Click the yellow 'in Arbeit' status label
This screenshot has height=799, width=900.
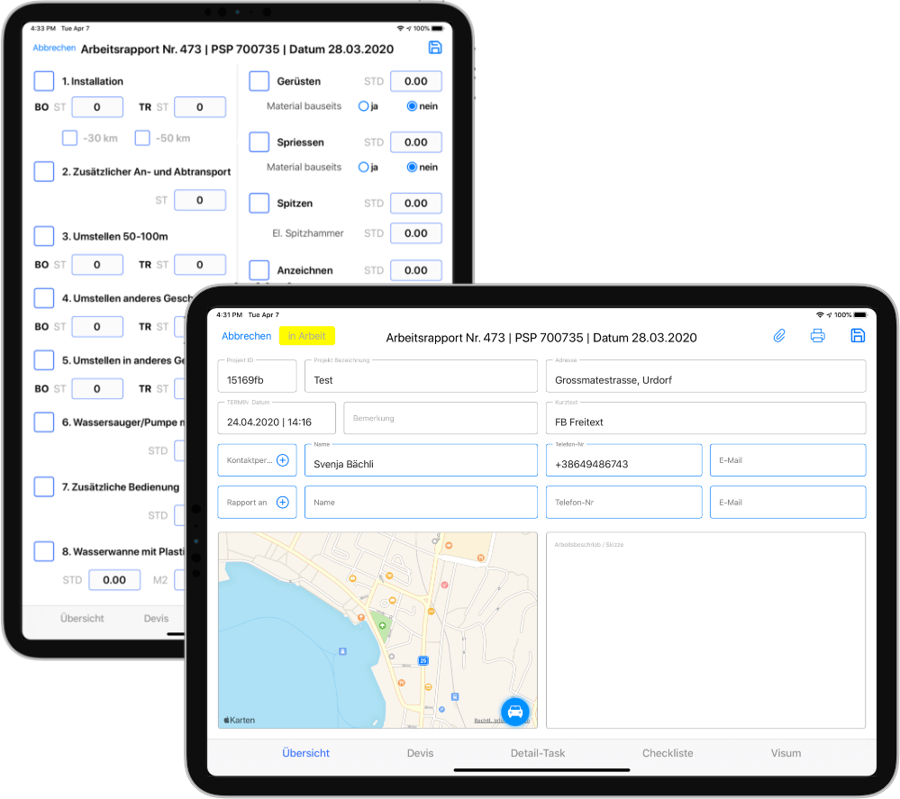pyautogui.click(x=307, y=336)
